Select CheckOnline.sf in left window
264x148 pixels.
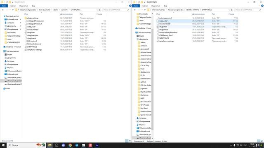pos(33,30)
